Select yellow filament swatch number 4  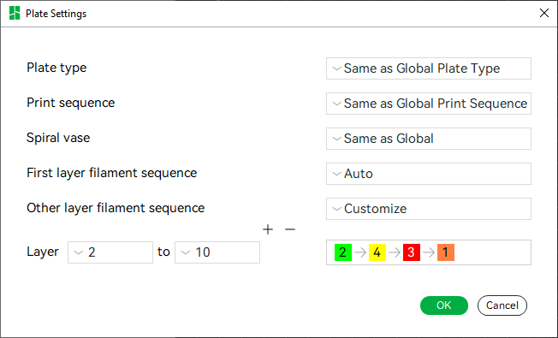tap(377, 252)
